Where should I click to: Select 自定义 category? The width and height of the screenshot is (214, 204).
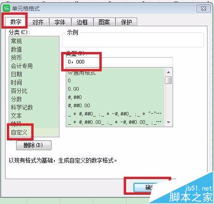[34, 132]
